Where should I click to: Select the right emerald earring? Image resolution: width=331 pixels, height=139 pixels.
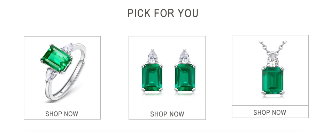point(185,71)
